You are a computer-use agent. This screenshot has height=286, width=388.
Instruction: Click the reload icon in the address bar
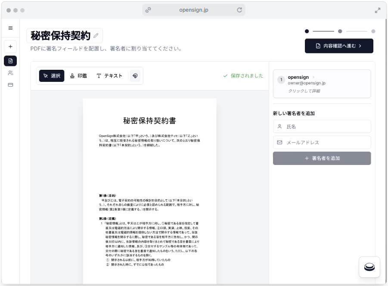[x=239, y=10]
